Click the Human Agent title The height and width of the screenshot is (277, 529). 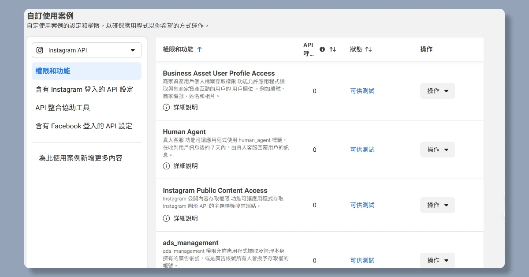coord(184,132)
